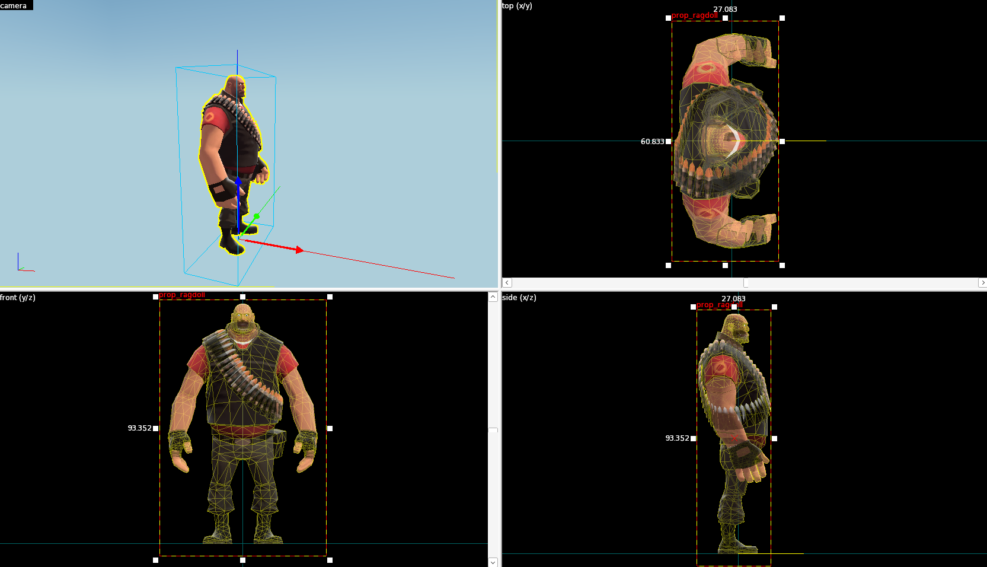Click the down arrow of the front view's vertical scrollbar

[493, 562]
